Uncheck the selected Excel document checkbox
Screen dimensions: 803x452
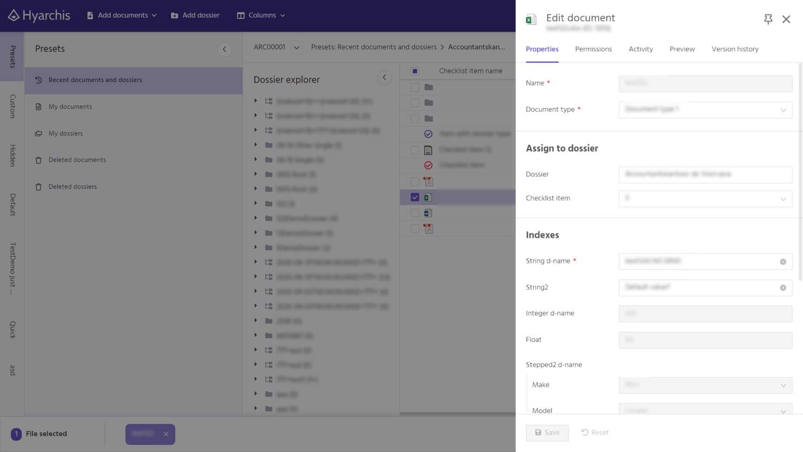coord(414,197)
